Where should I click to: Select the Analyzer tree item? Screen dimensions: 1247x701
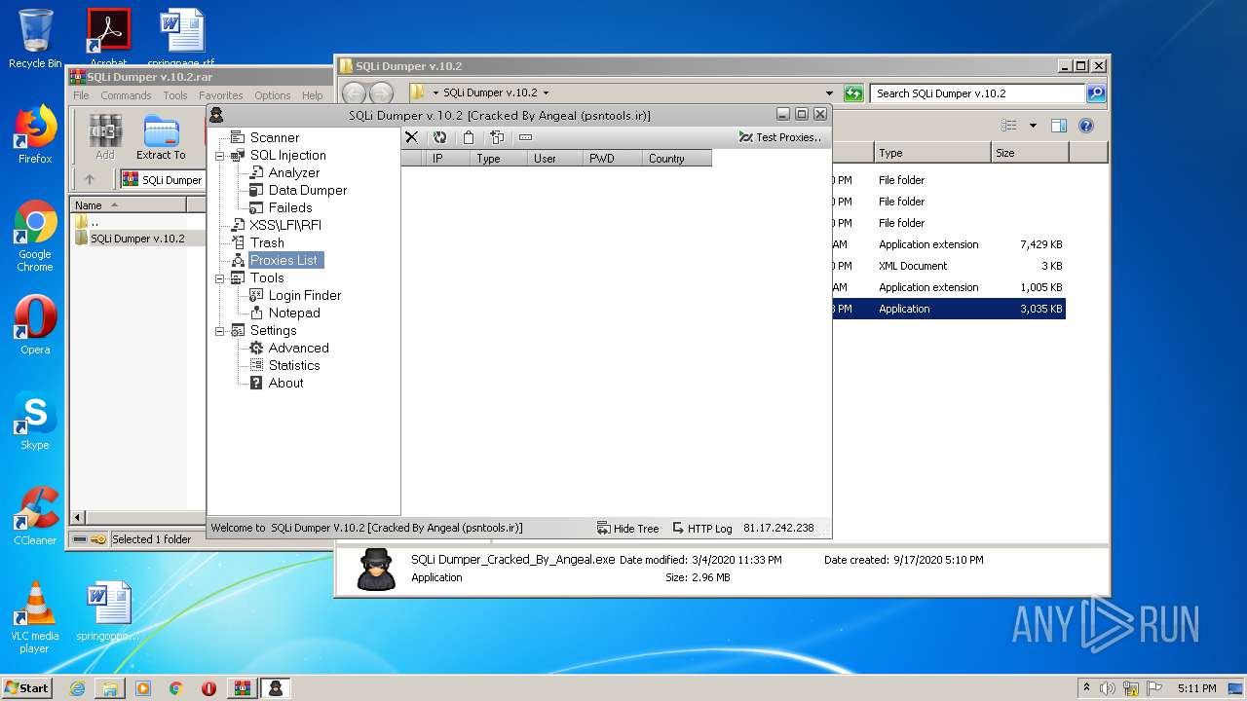point(293,172)
